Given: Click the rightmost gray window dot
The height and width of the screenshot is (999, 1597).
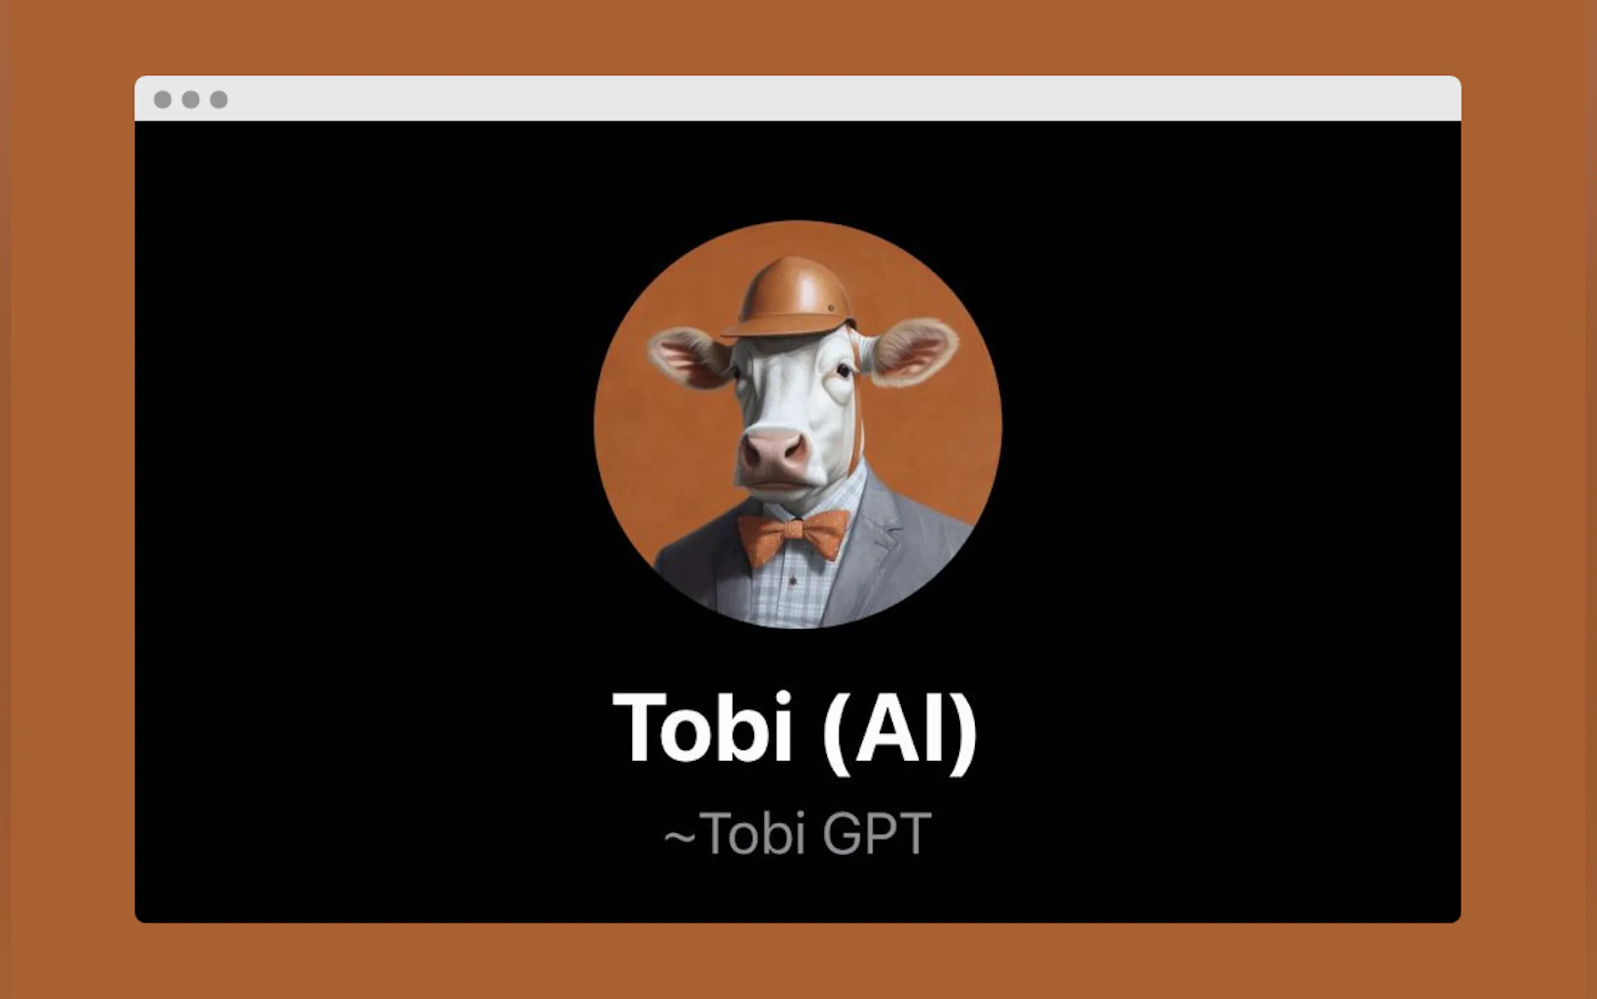Looking at the screenshot, I should (x=219, y=100).
